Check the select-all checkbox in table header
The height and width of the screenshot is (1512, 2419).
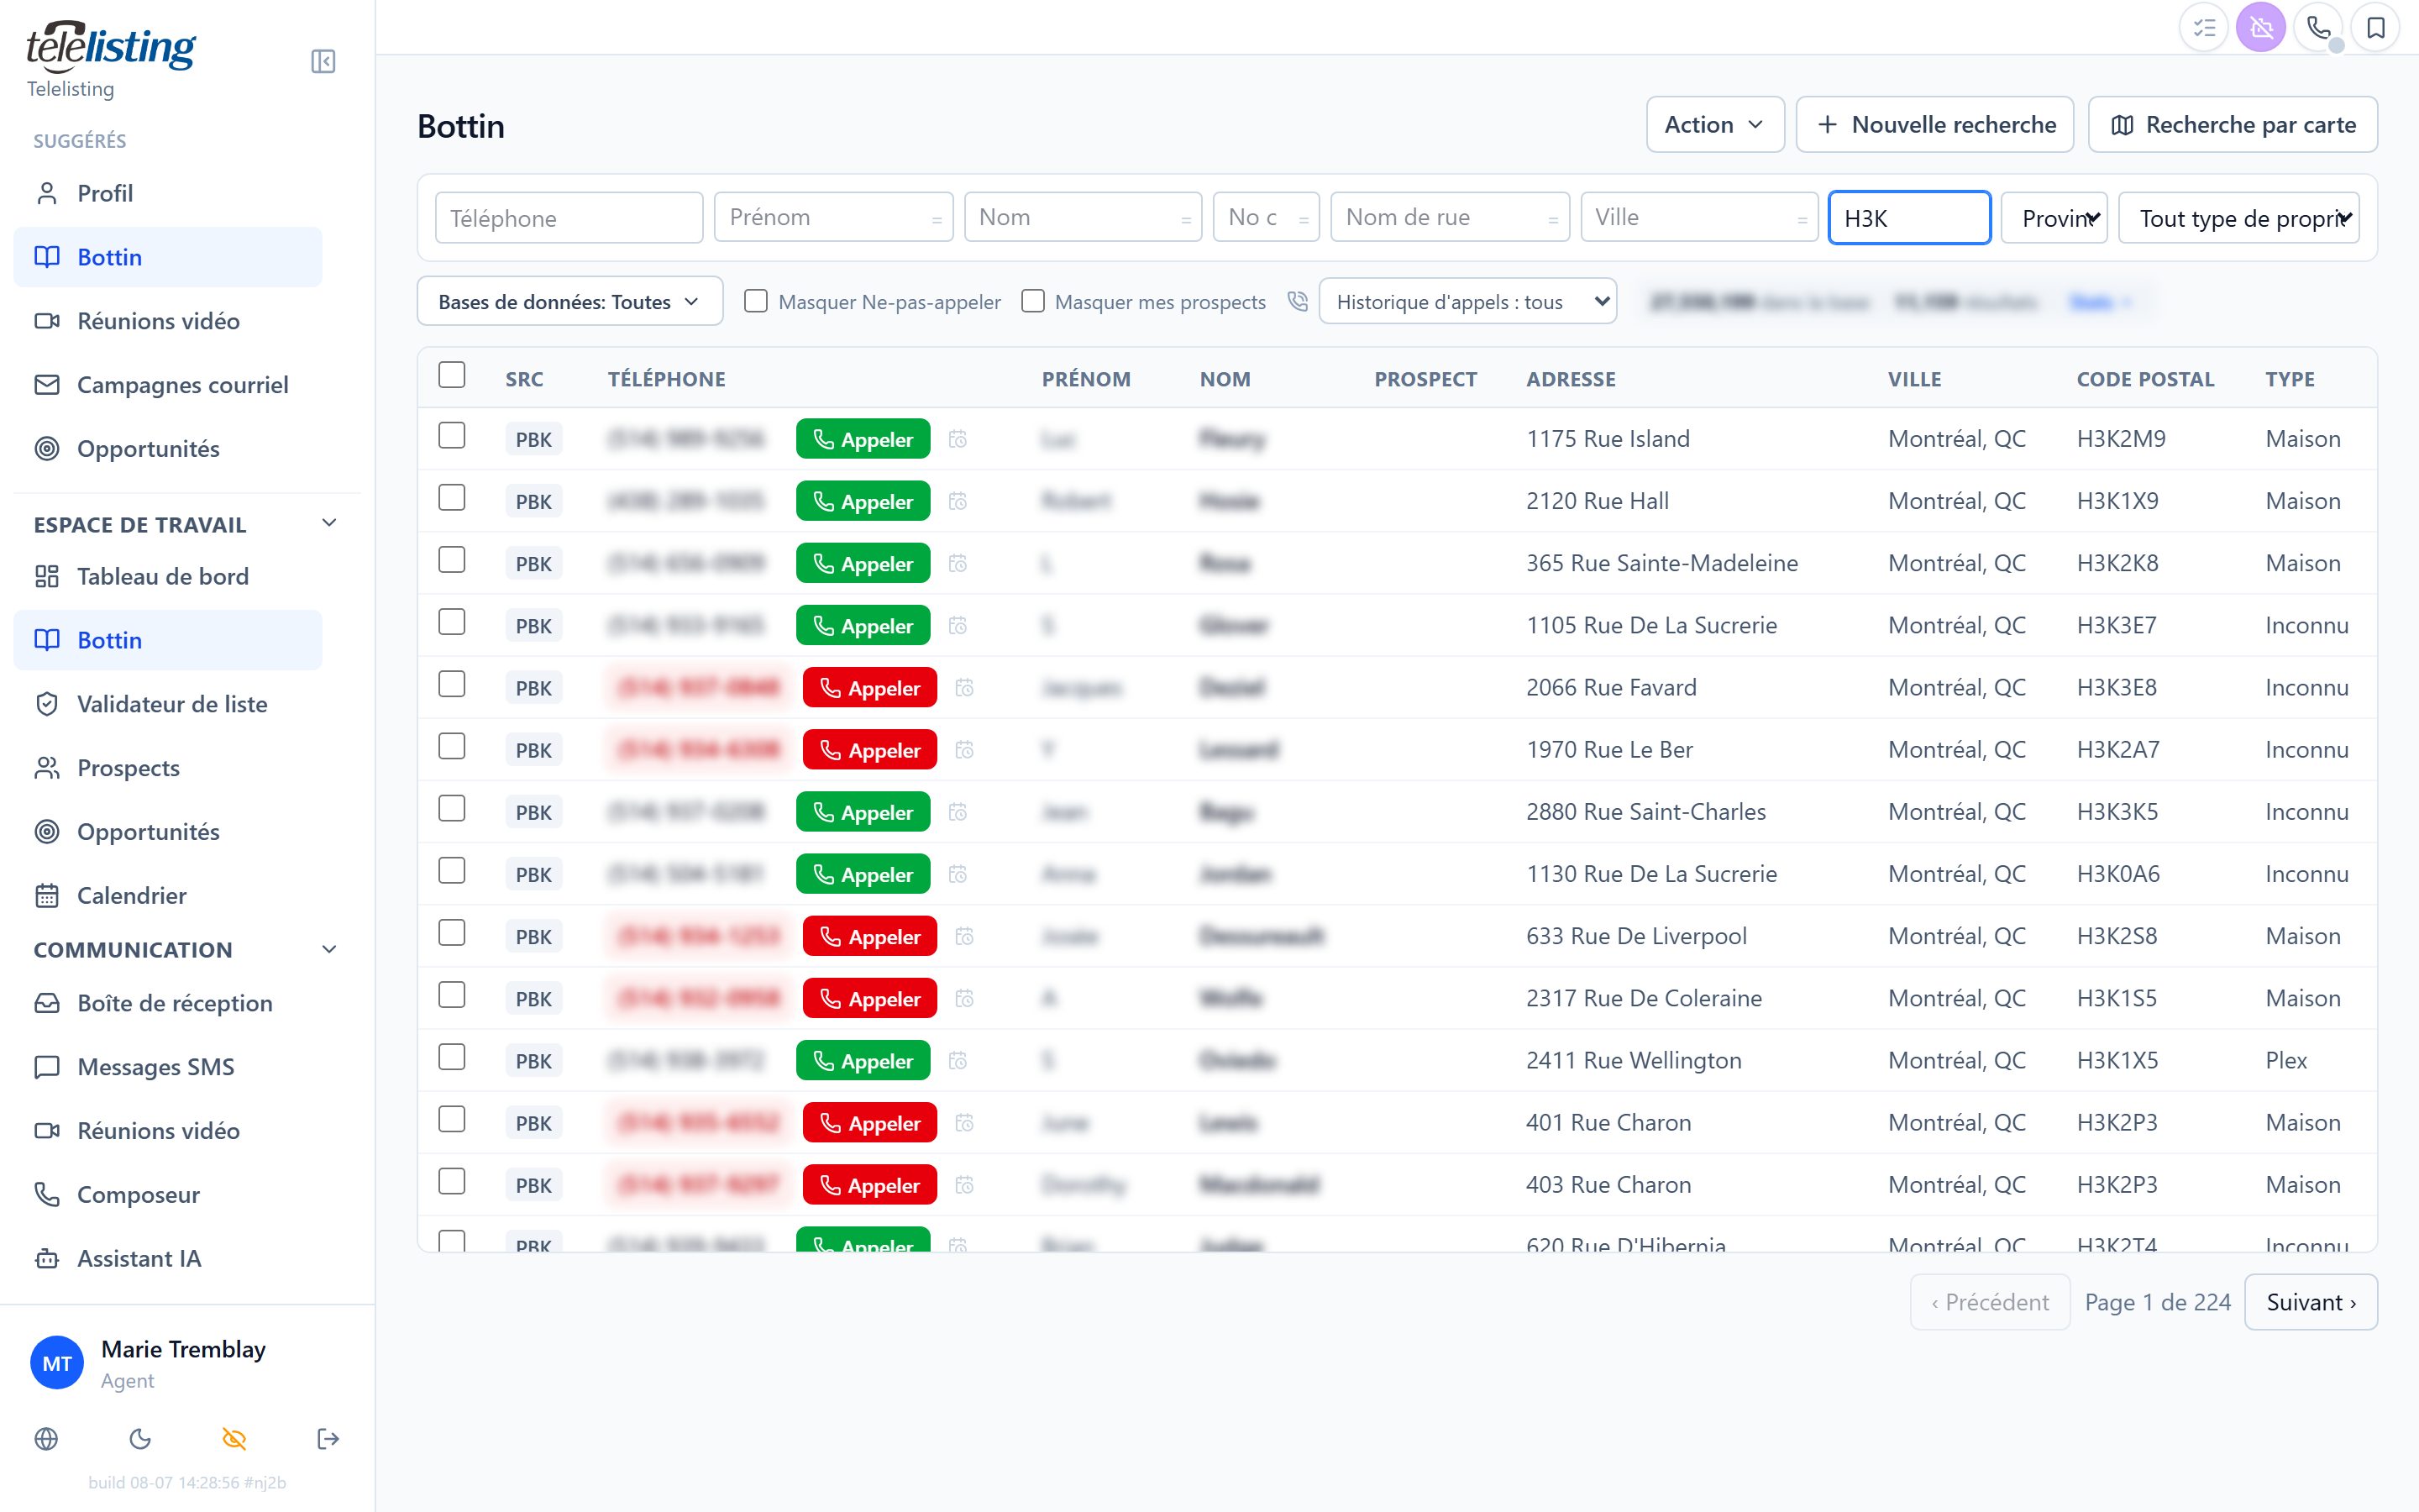tap(452, 375)
